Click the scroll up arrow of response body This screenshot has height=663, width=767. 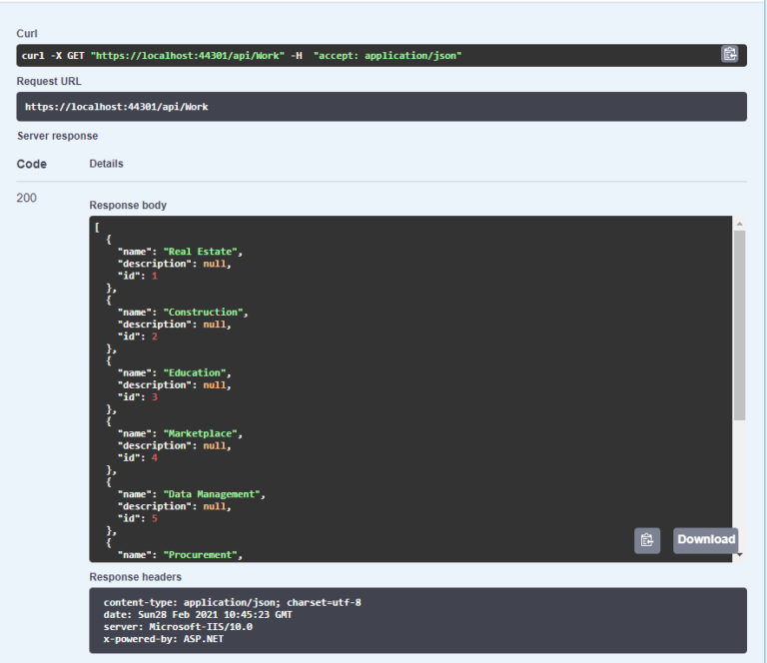click(x=739, y=224)
